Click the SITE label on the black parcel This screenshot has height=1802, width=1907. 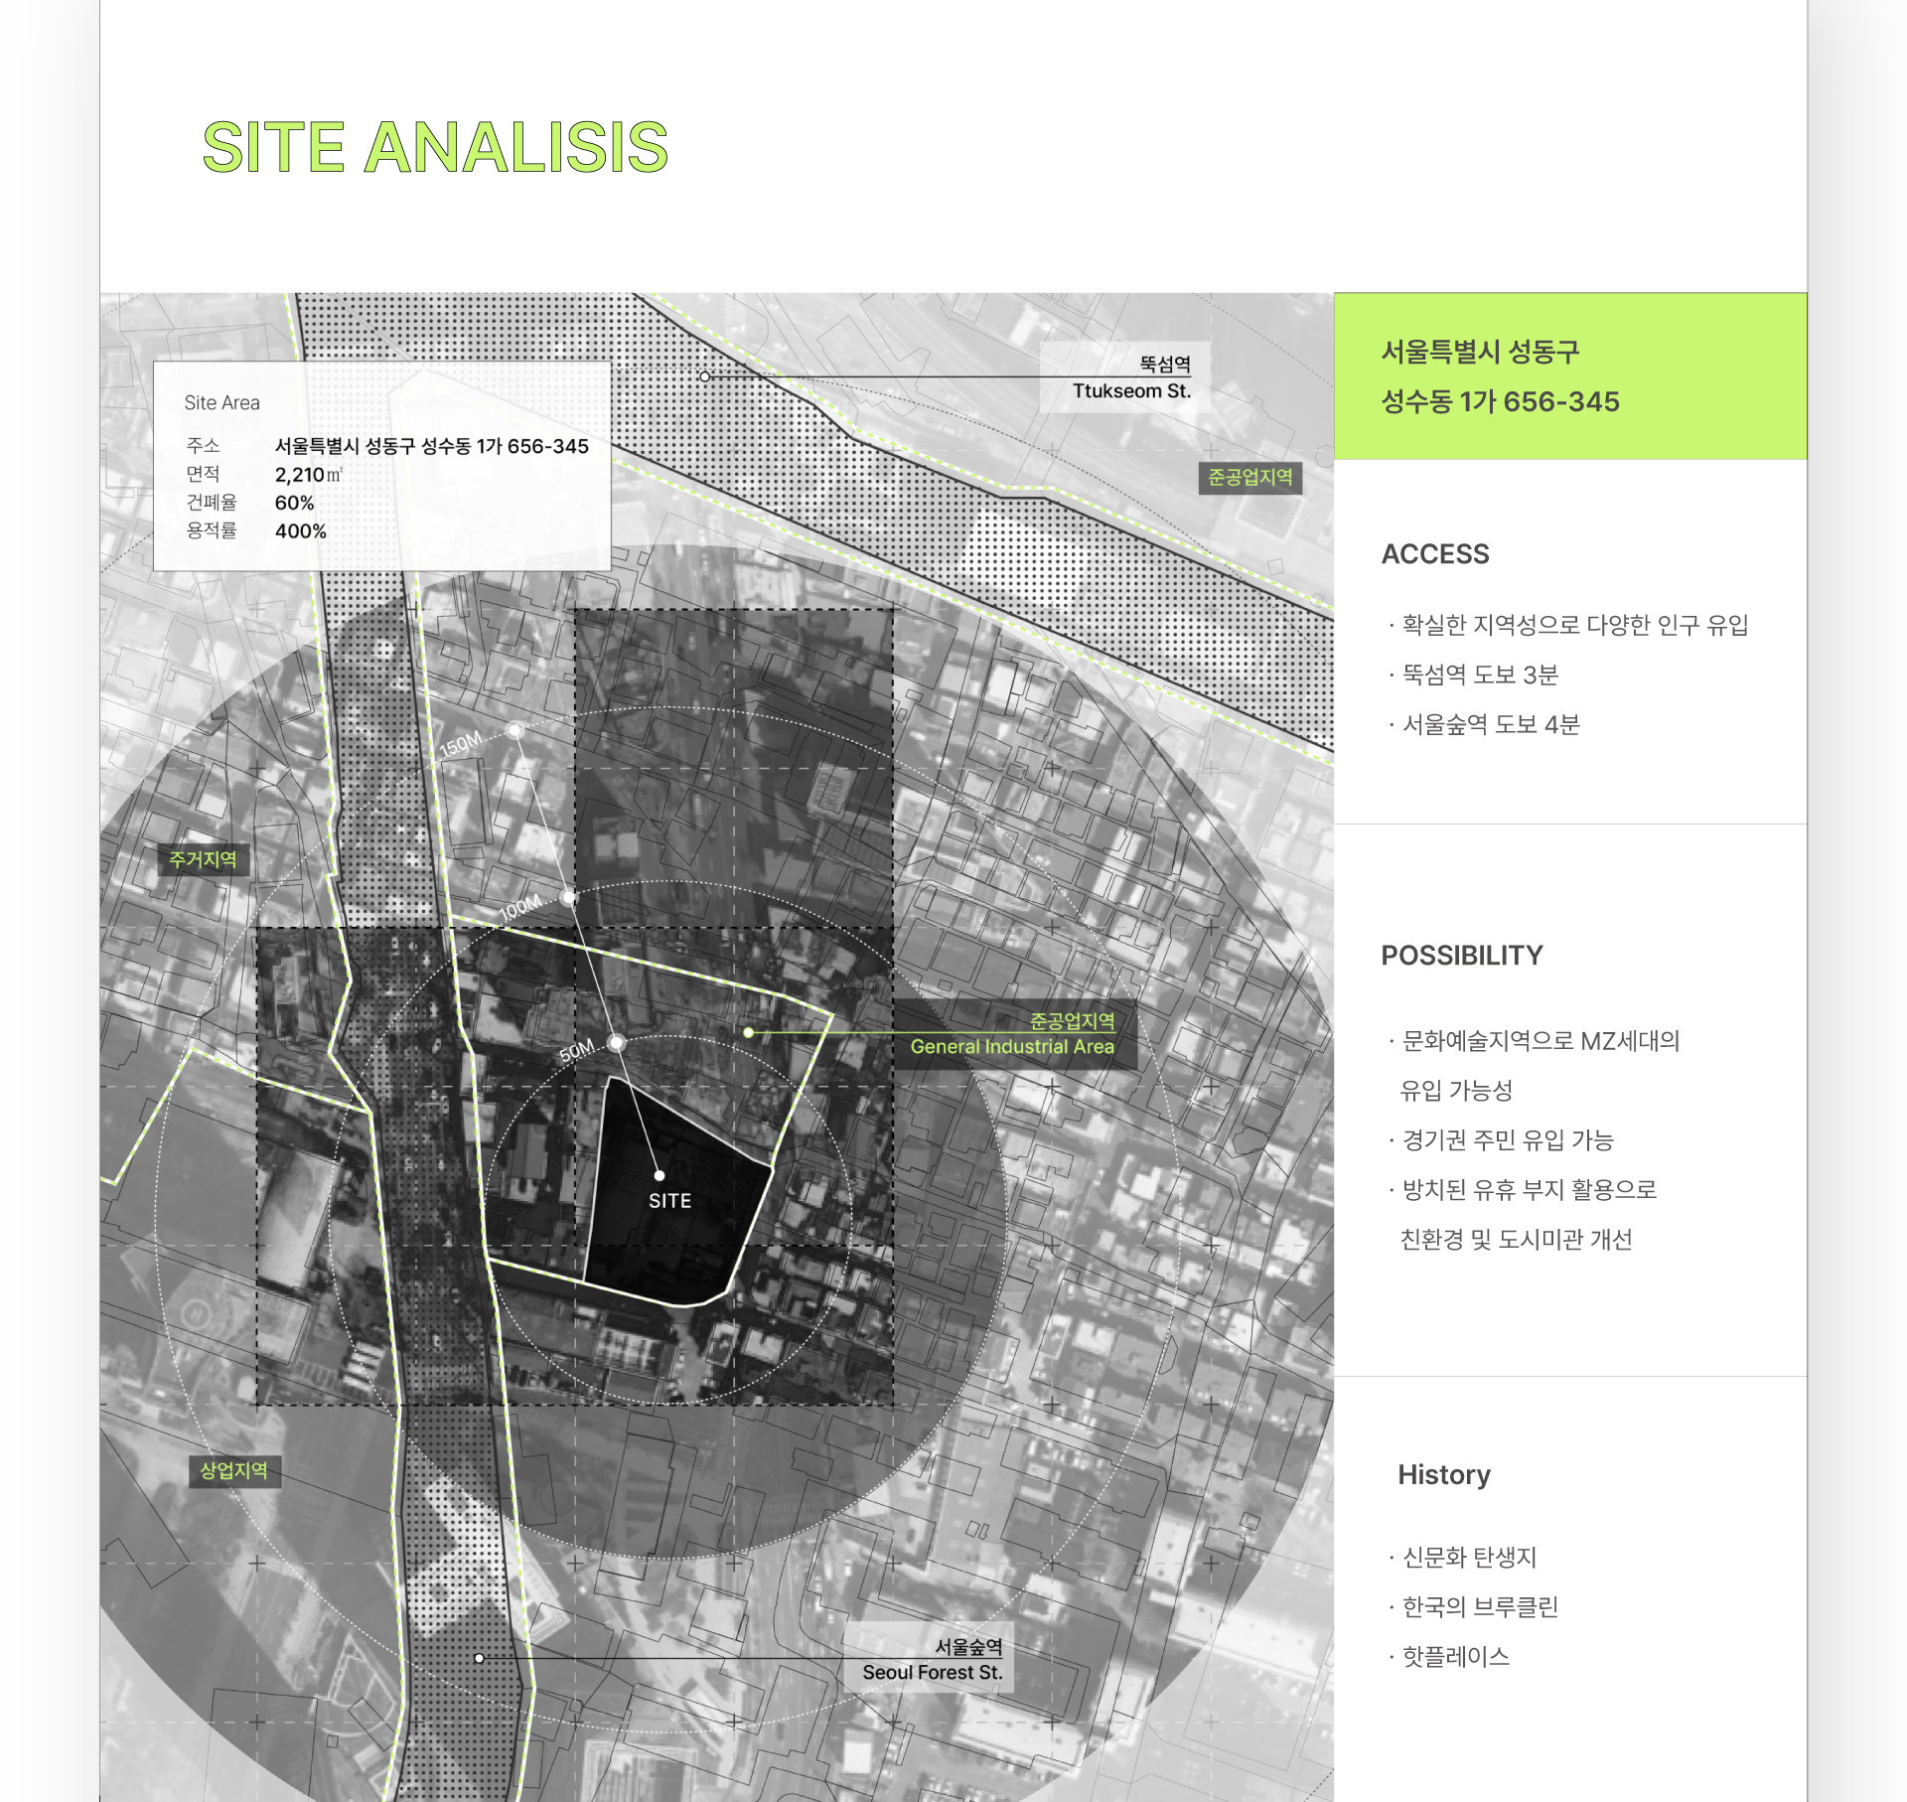coord(669,1200)
